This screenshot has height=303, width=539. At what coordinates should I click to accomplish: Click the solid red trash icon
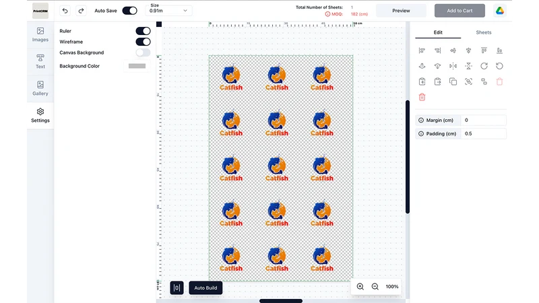tap(422, 97)
